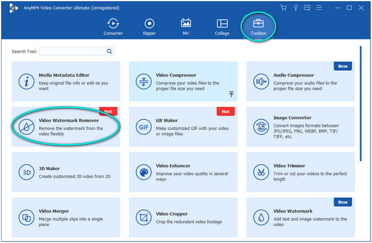Open the Video Watermark droplet icon
Viewport: 372px width, 243px height.
(x=261, y=218)
